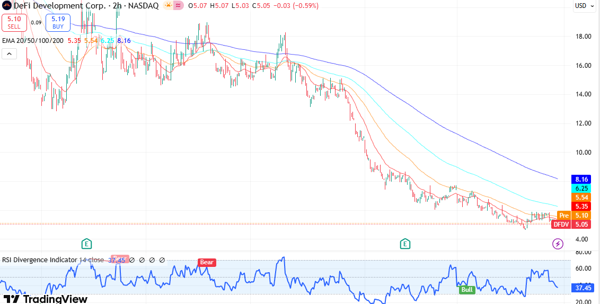Screen dimensions: 600x304
Task: Click the C5.05 close price value
Action: [261, 6]
